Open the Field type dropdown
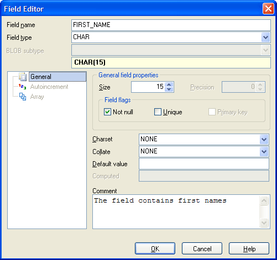The width and height of the screenshot is (277, 260). coord(265,38)
